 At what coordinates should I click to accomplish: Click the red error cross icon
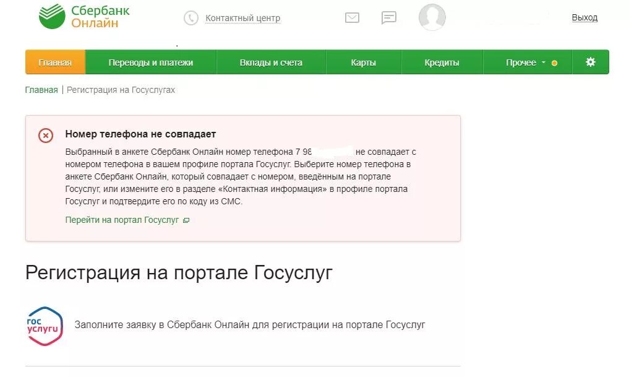tap(46, 136)
